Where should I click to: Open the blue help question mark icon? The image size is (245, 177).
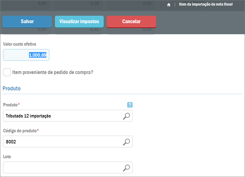(130, 105)
